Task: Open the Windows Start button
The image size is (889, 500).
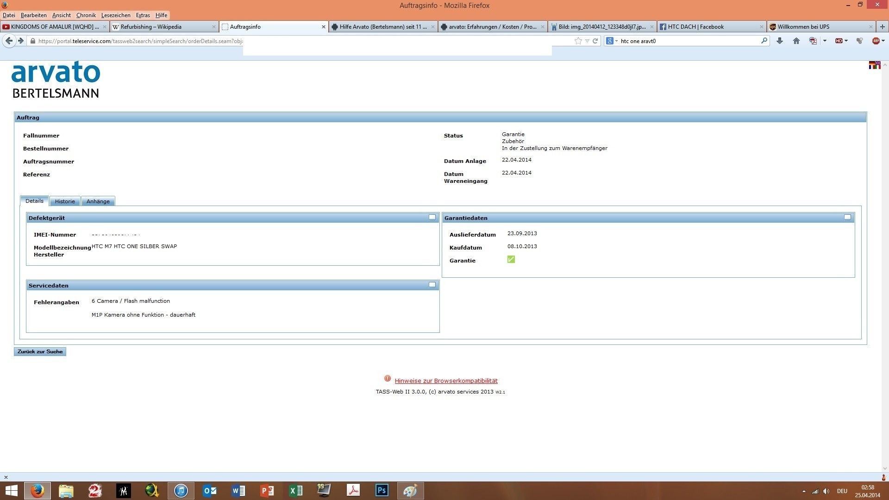Action: 11,490
